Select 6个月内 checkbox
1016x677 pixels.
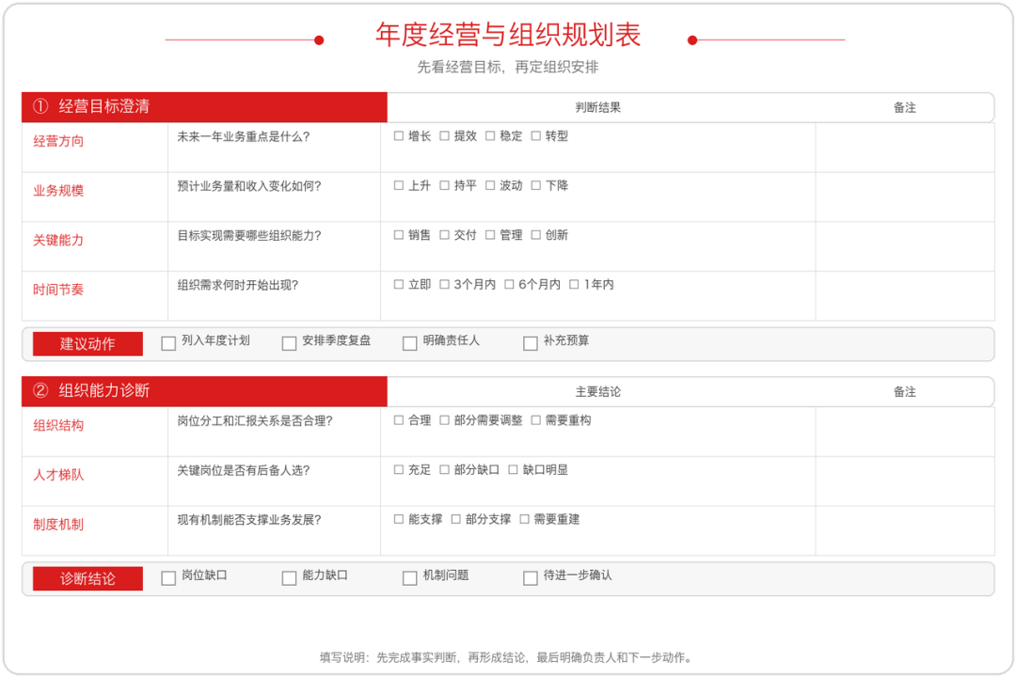509,284
